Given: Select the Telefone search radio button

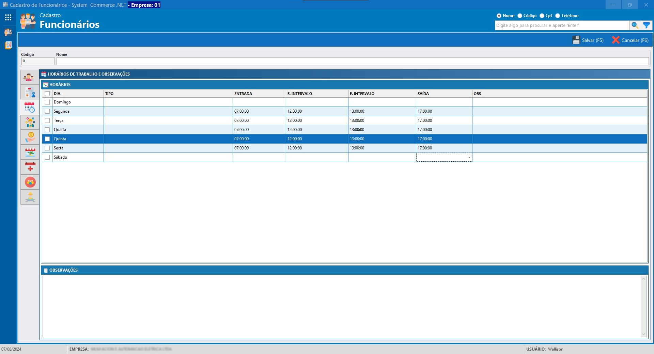Looking at the screenshot, I should (x=558, y=16).
